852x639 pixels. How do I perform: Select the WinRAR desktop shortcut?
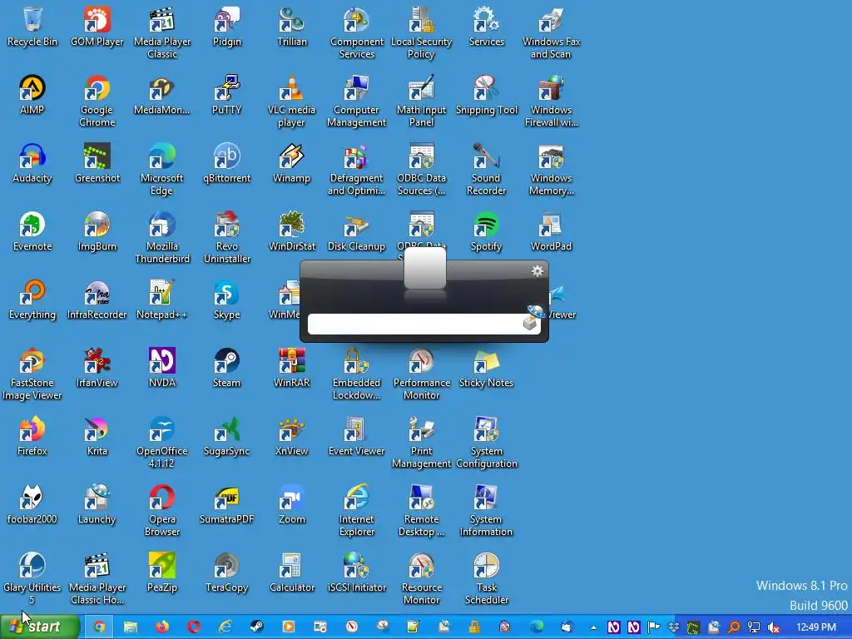pos(292,369)
